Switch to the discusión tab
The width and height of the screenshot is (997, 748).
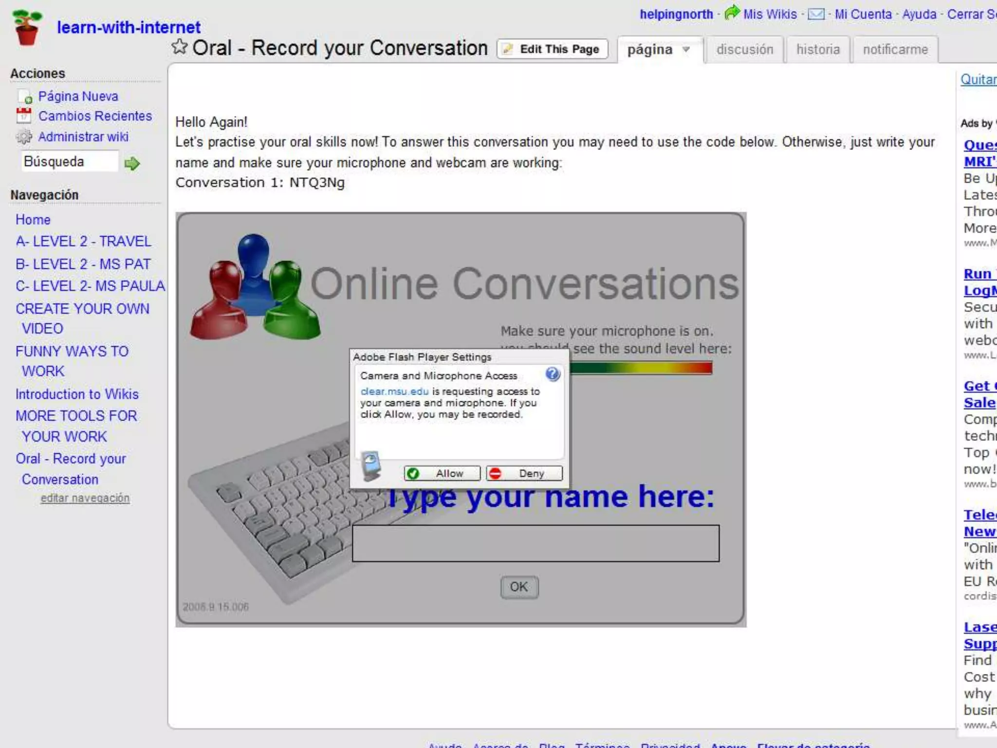click(744, 50)
